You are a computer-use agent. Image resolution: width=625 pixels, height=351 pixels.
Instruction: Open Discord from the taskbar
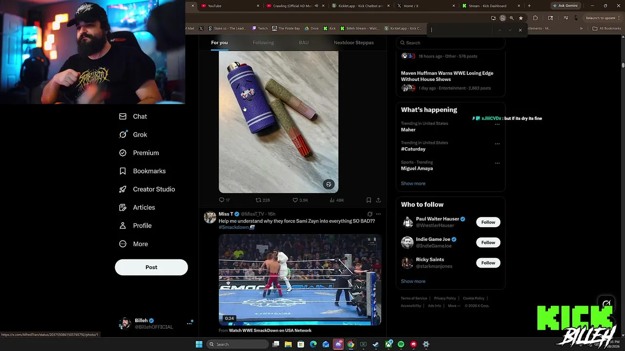click(338, 344)
